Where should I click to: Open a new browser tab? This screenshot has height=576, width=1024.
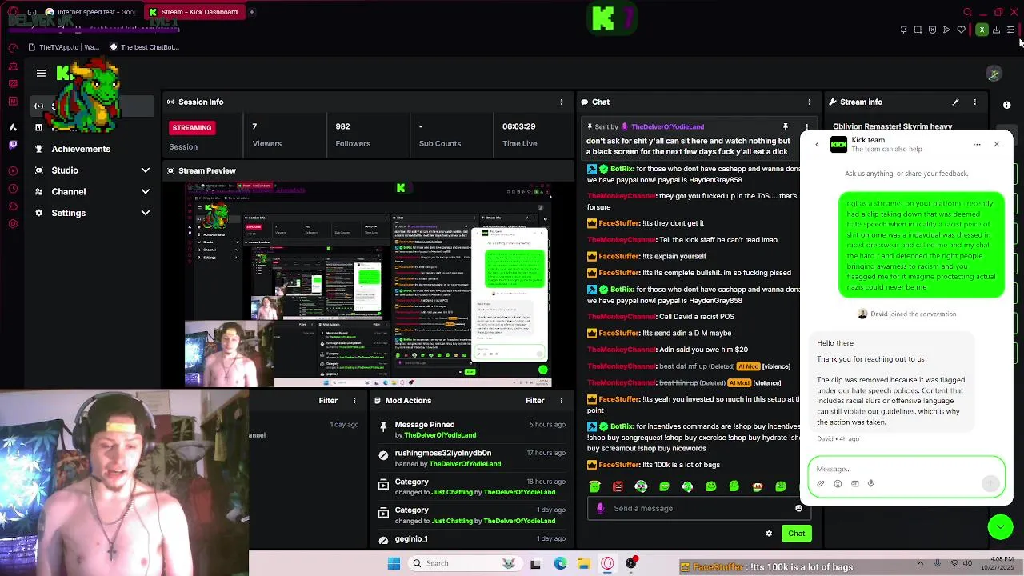251,12
